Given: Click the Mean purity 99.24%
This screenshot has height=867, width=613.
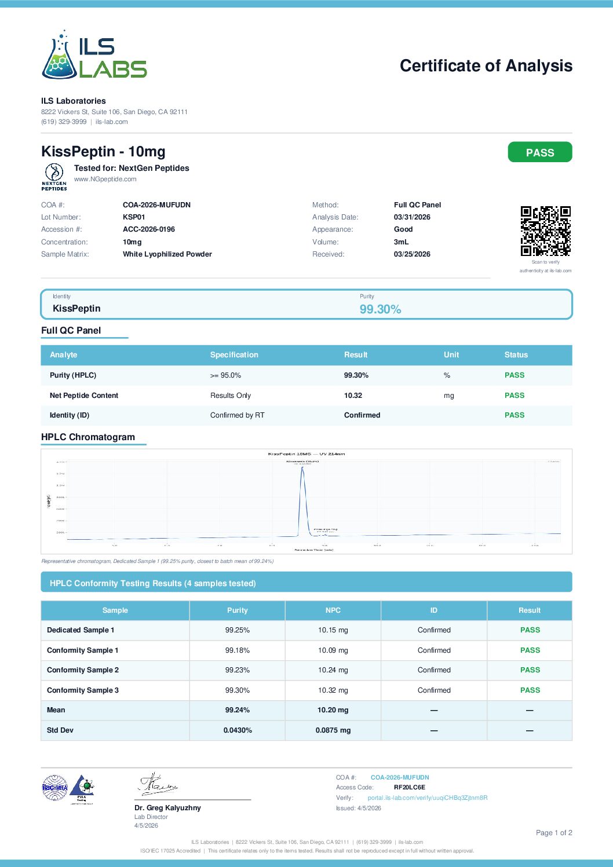Looking at the screenshot, I should tap(238, 710).
